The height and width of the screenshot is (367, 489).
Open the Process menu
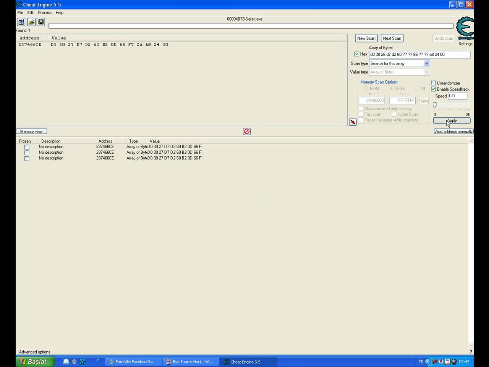[45, 13]
